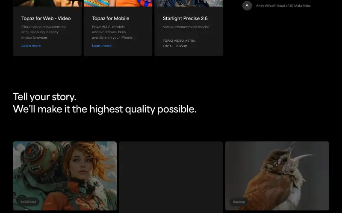Click the Denoise badge on bird image
Screen dimensions: 342x213
[x=239, y=201]
